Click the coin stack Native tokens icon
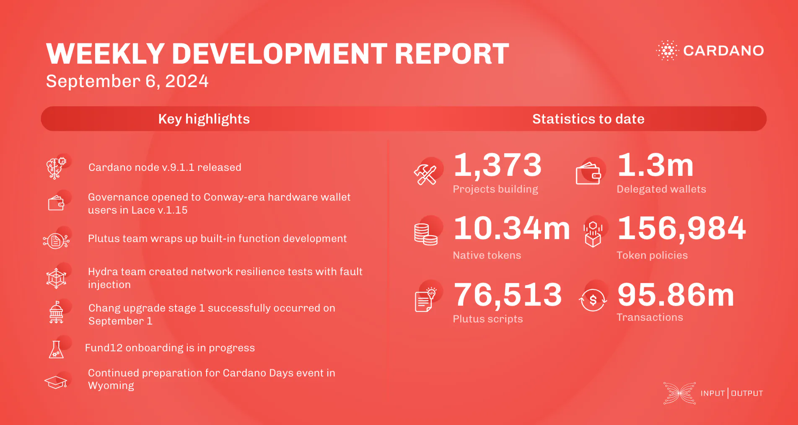 [x=426, y=235]
